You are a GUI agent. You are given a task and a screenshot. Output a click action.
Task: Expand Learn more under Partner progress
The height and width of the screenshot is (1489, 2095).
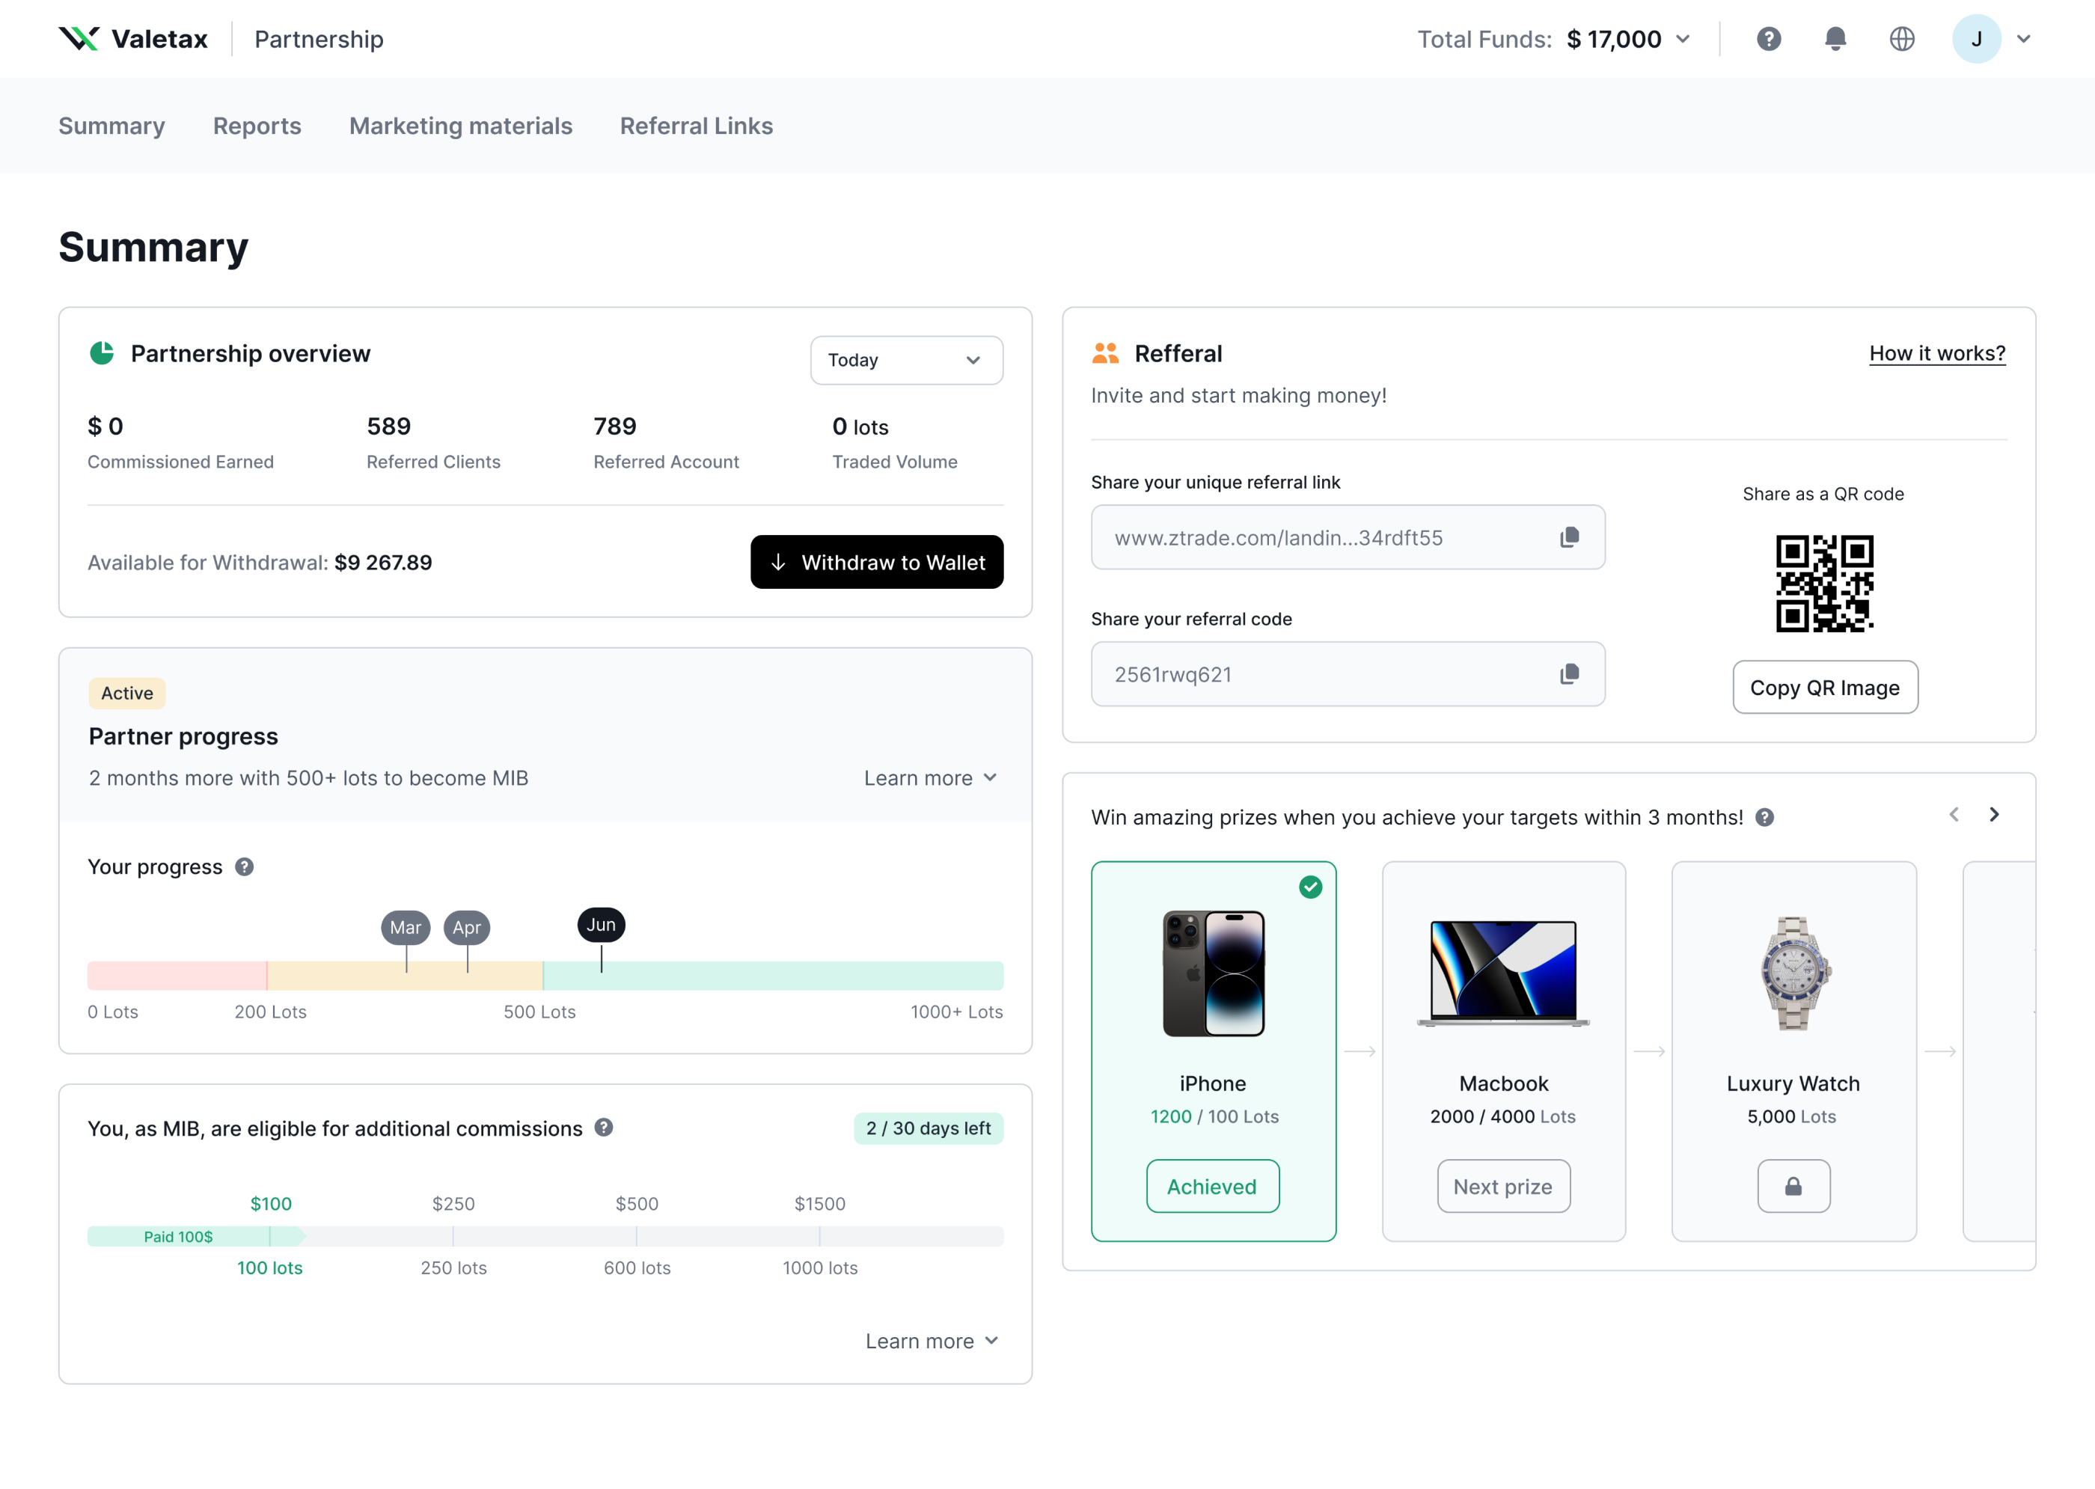click(x=930, y=777)
